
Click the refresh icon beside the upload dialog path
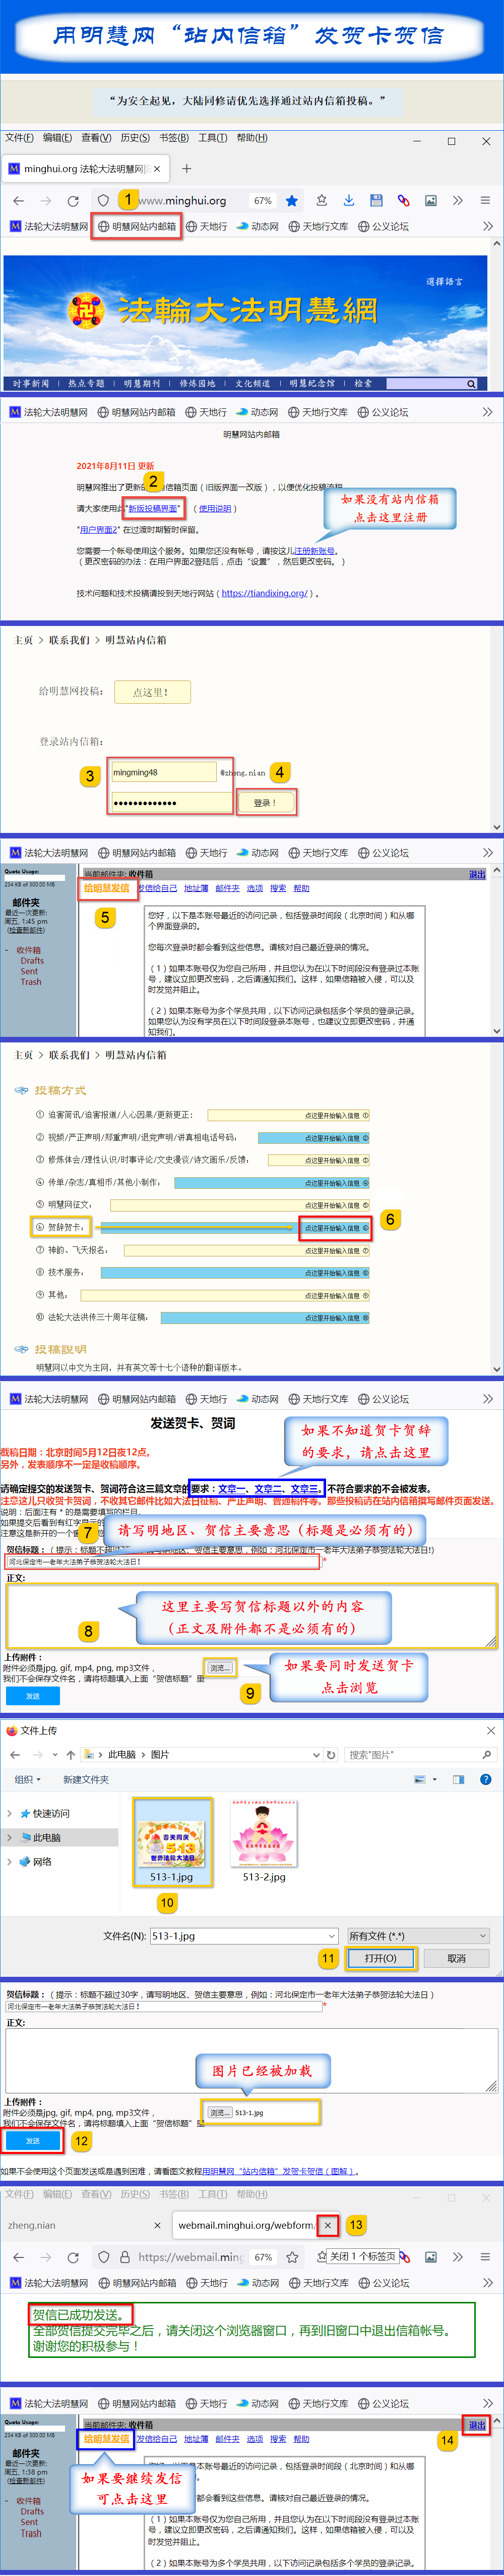330,1755
